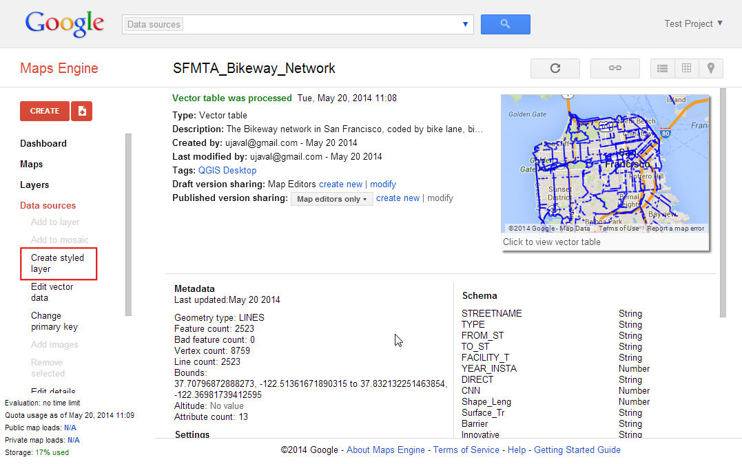This screenshot has width=742, height=464.
Task: Switch to list view icon
Action: point(663,68)
